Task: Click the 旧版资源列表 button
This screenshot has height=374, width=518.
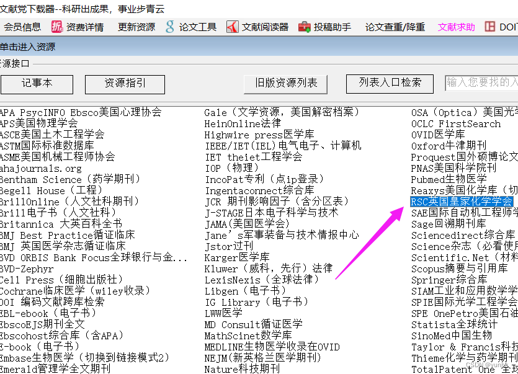Action: (x=285, y=84)
